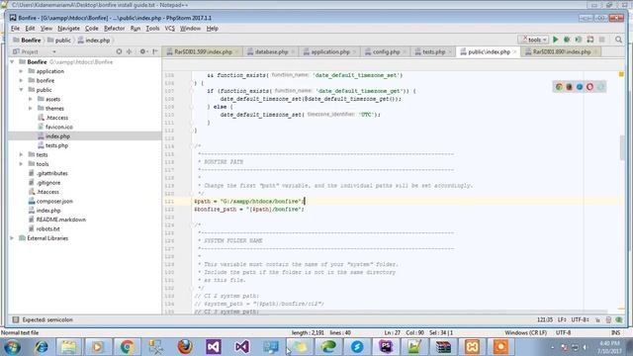The width and height of the screenshot is (633, 356).
Task: Click the LF line separator in status bar
Action: (x=562, y=319)
